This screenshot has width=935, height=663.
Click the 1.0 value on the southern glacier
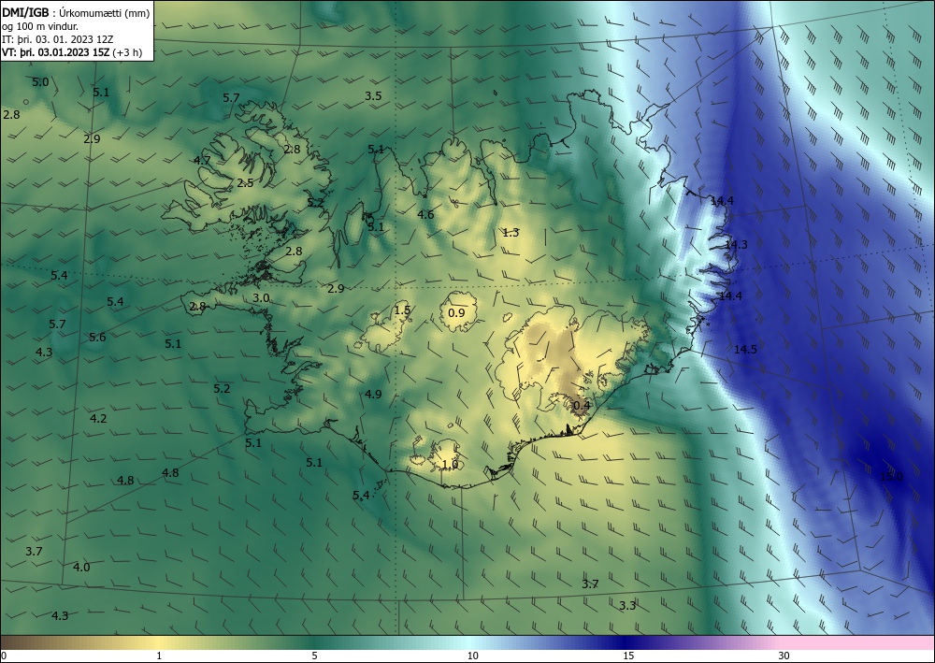[451, 465]
